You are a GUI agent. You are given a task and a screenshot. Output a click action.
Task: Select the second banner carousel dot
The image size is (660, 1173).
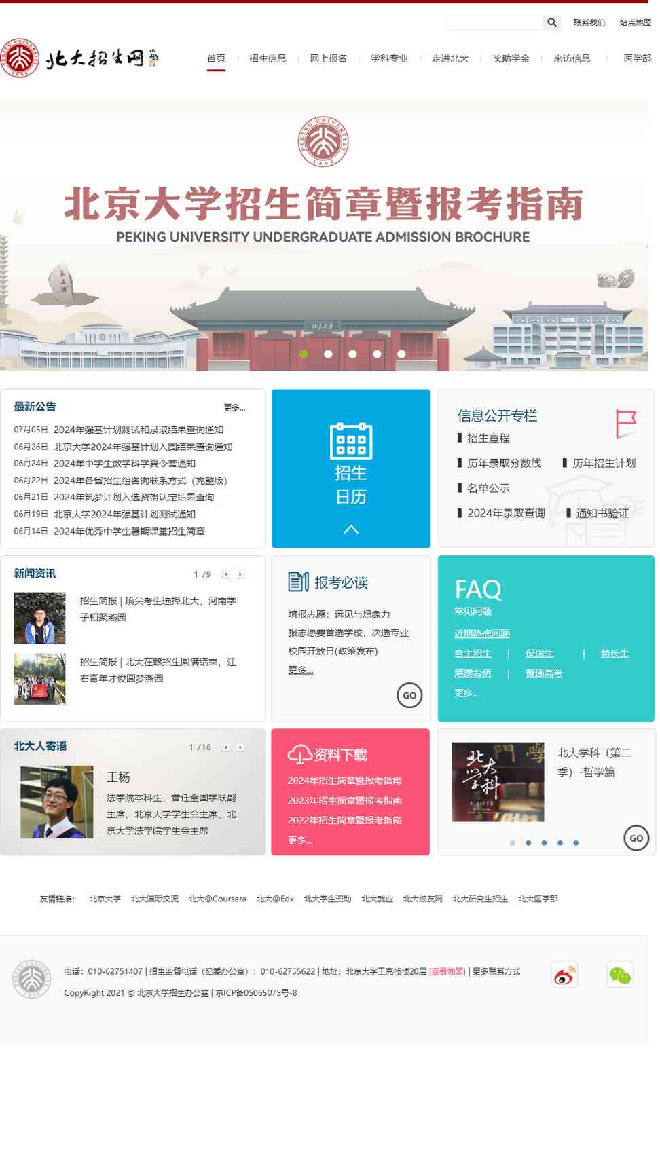(328, 354)
